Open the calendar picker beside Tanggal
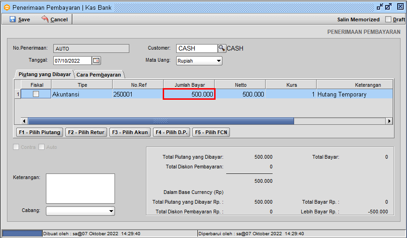The height and width of the screenshot is (238, 407). pos(96,60)
